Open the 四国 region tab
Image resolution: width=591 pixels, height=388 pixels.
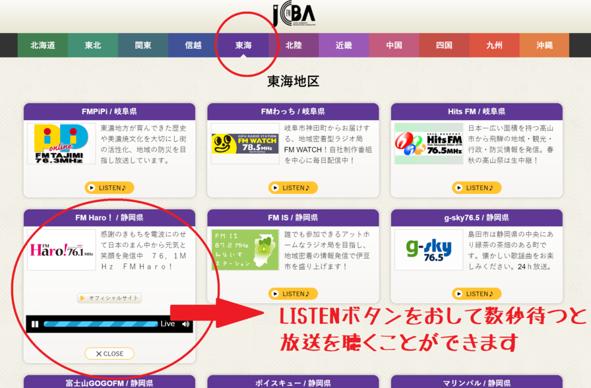(x=444, y=46)
